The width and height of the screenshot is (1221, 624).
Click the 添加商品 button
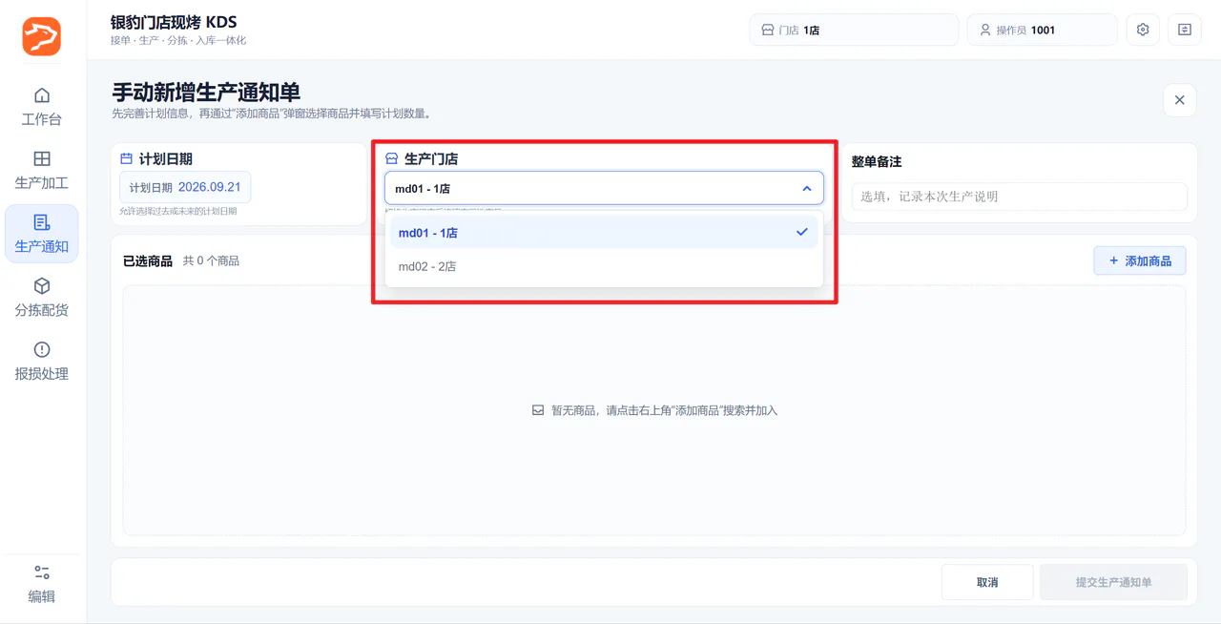click(1140, 260)
